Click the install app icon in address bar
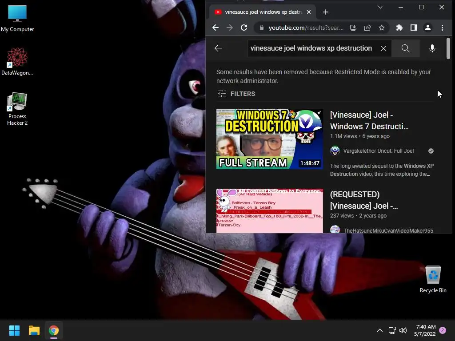This screenshot has height=341, width=455. point(353,28)
